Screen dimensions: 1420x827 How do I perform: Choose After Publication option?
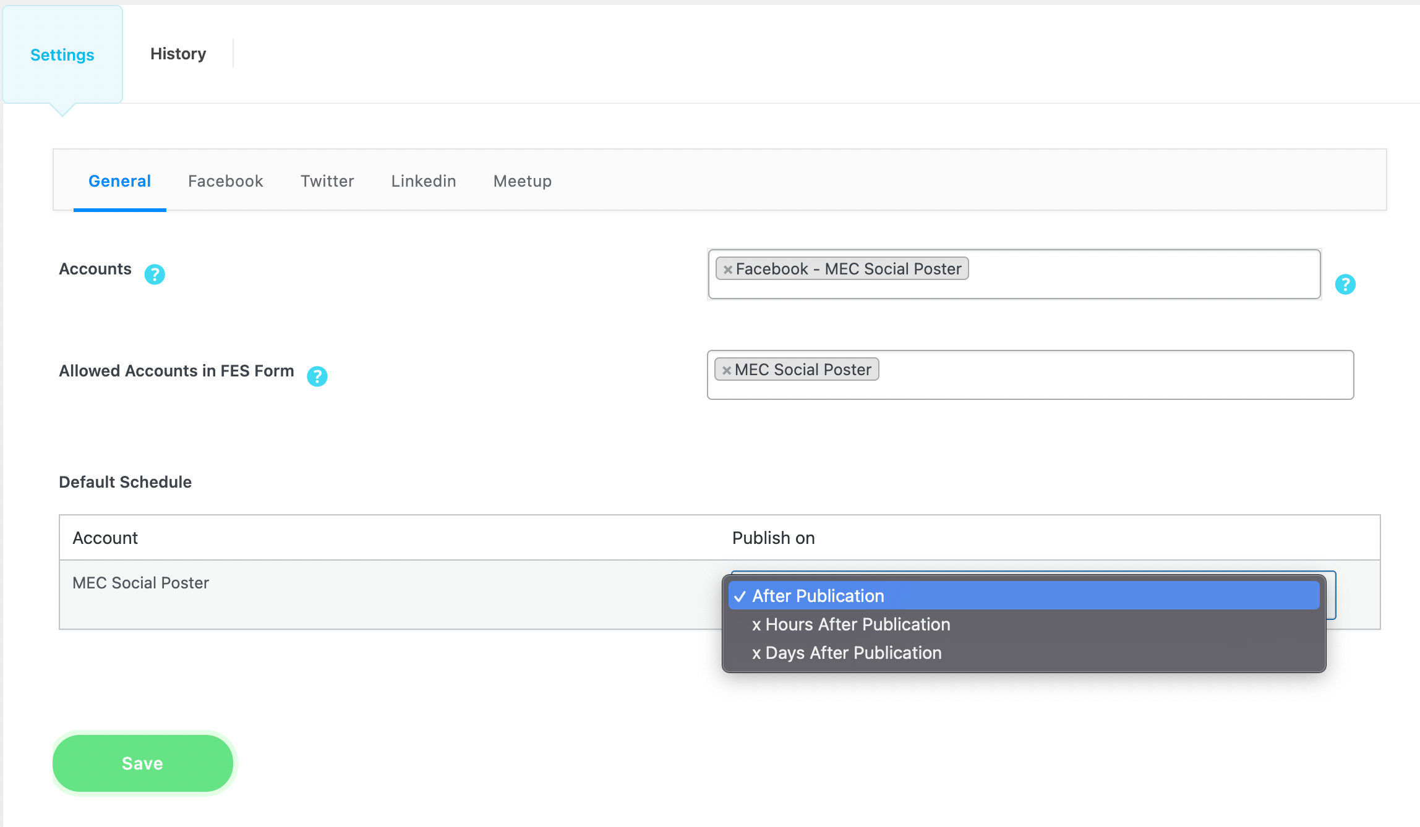coord(1024,596)
